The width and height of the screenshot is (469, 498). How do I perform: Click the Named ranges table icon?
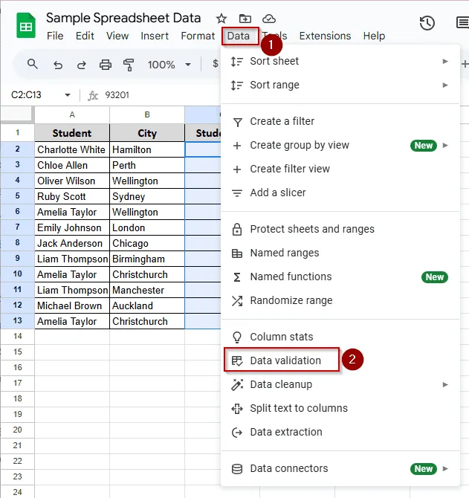237,253
